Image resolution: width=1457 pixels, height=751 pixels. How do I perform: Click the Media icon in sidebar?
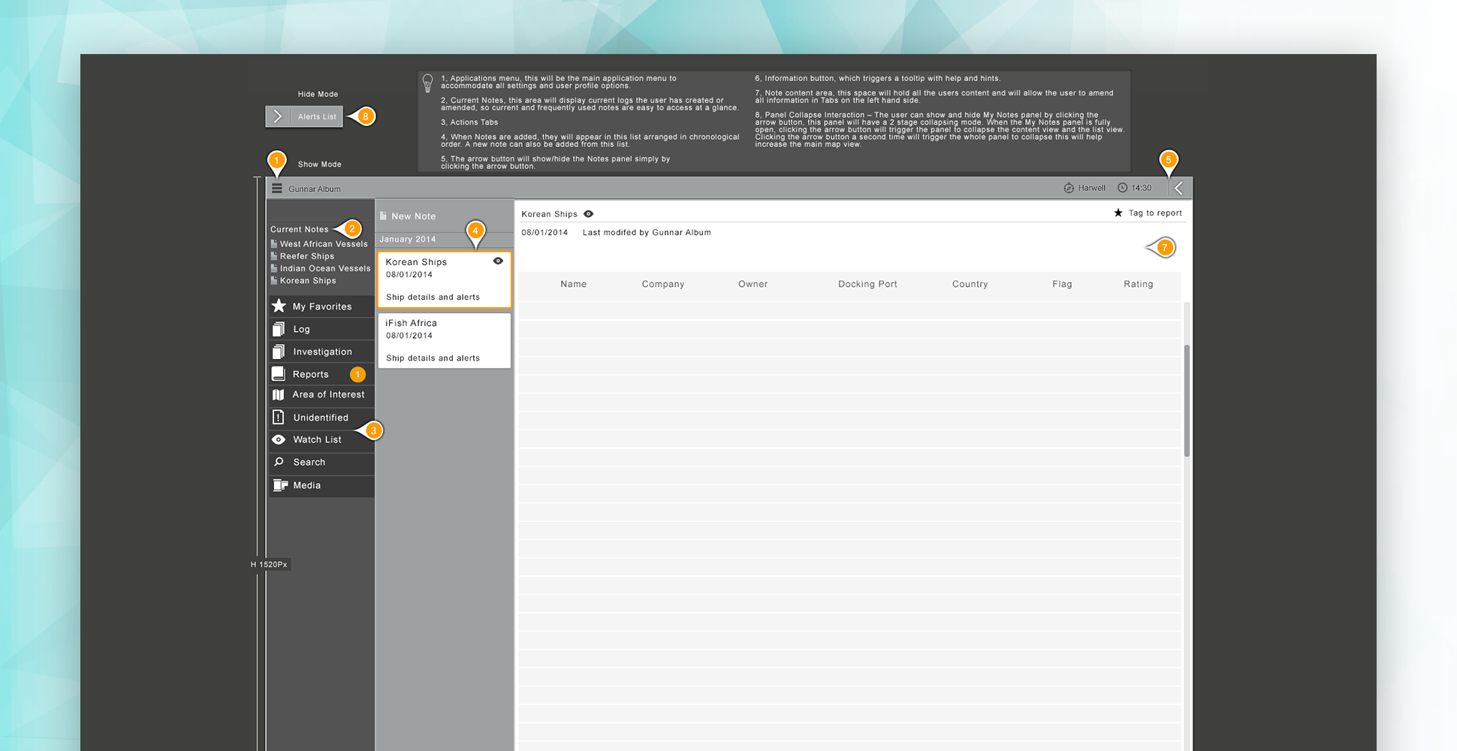tap(279, 485)
